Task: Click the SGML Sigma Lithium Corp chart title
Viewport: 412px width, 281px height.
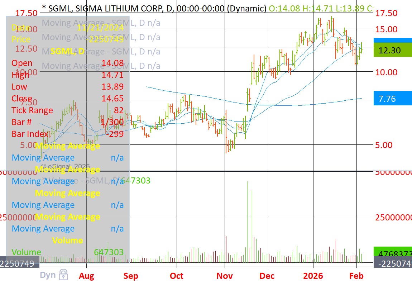Action: coord(154,8)
